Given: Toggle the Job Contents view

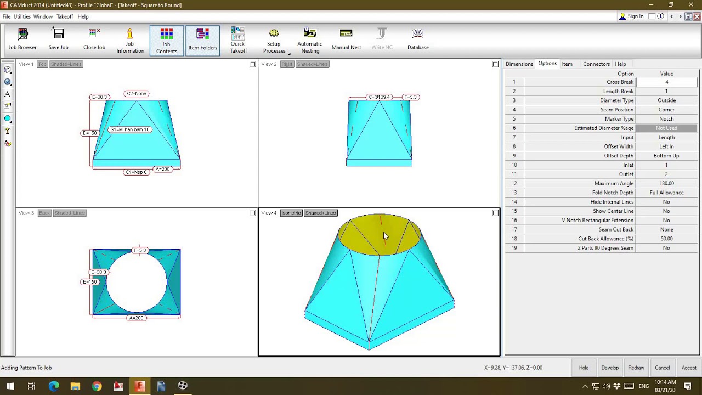Looking at the screenshot, I should pos(167,41).
